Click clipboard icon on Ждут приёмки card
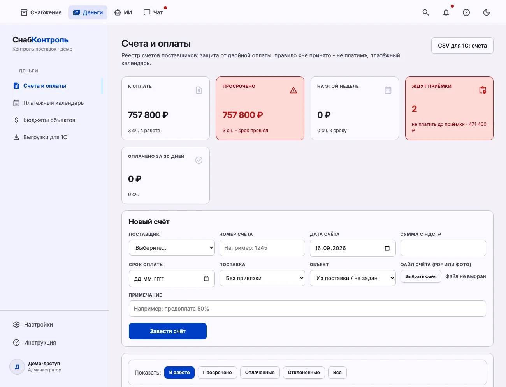 (483, 90)
